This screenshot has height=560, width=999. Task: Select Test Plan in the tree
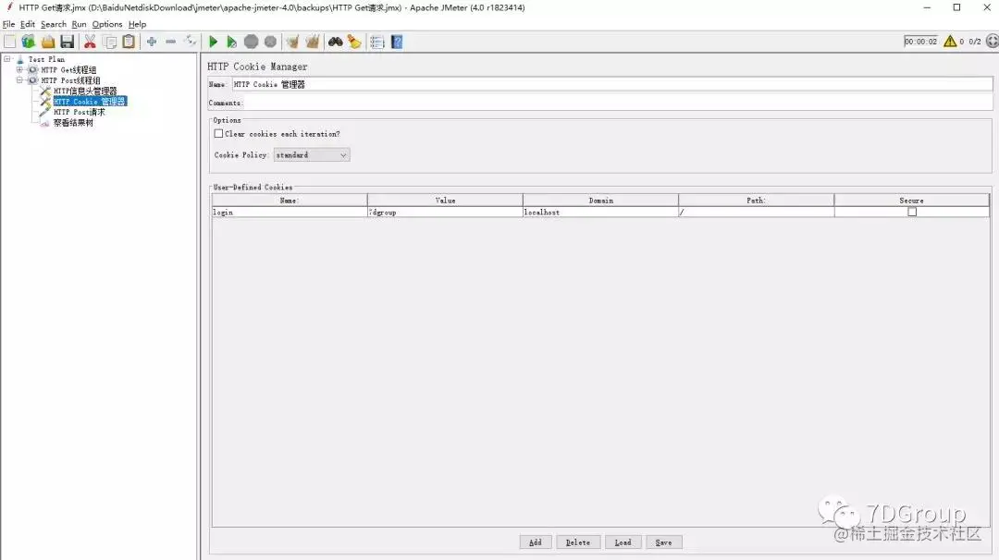46,59
